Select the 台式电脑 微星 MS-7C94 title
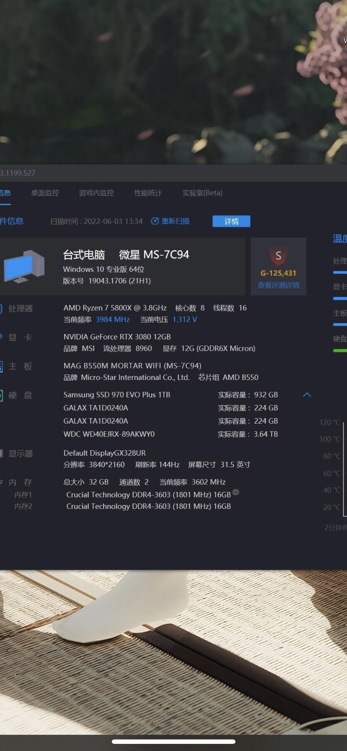This screenshot has height=751, width=347. point(126,255)
